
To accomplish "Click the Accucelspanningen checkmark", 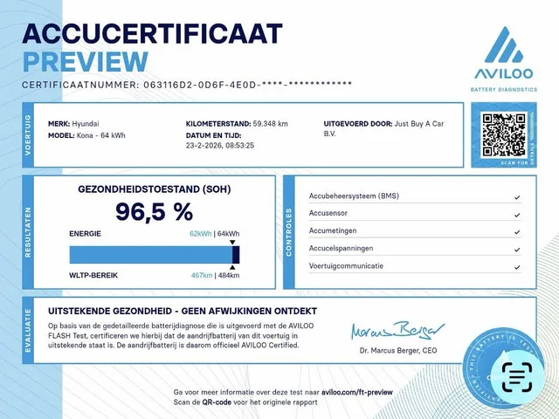I will 518,249.
